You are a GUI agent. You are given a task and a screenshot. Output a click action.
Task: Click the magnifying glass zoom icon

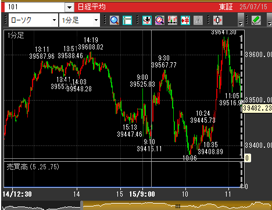pyautogui.click(x=114, y=20)
